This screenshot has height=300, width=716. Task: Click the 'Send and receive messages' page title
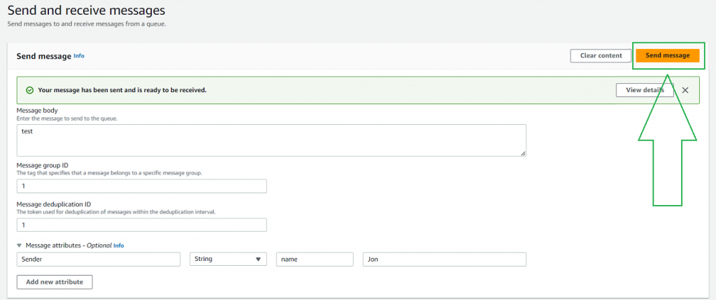pos(87,10)
